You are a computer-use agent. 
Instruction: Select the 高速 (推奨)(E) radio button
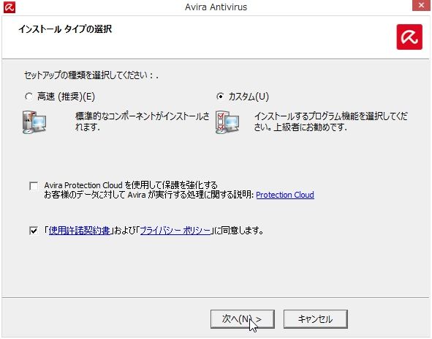[x=29, y=97]
